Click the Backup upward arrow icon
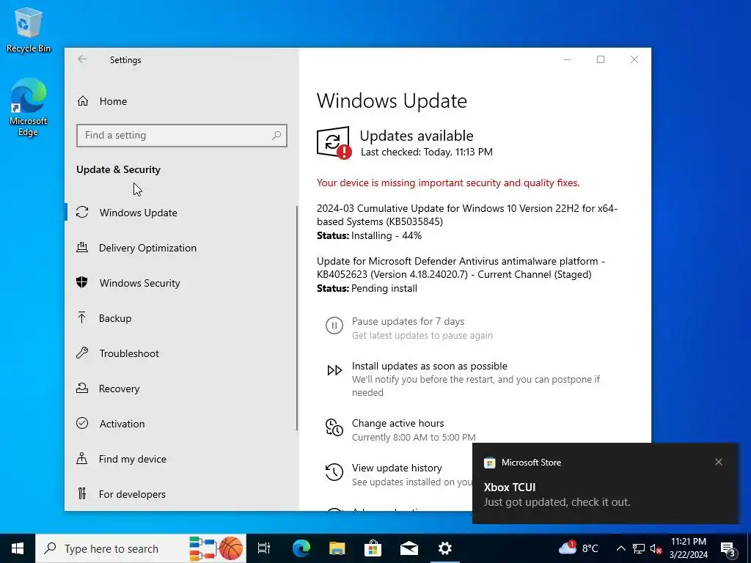751x563 pixels. pos(82,318)
